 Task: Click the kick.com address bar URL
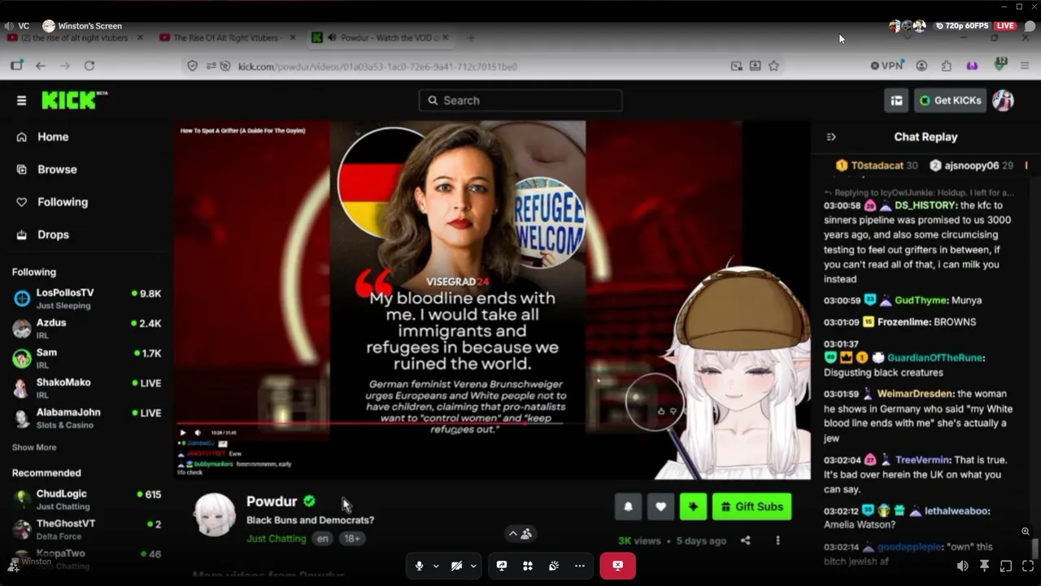click(x=377, y=67)
